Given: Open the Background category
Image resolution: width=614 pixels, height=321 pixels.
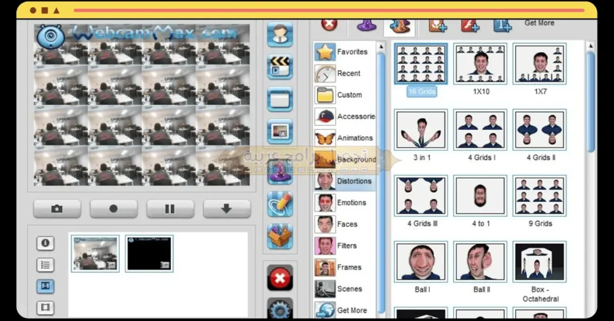Looking at the screenshot, I should (345, 159).
